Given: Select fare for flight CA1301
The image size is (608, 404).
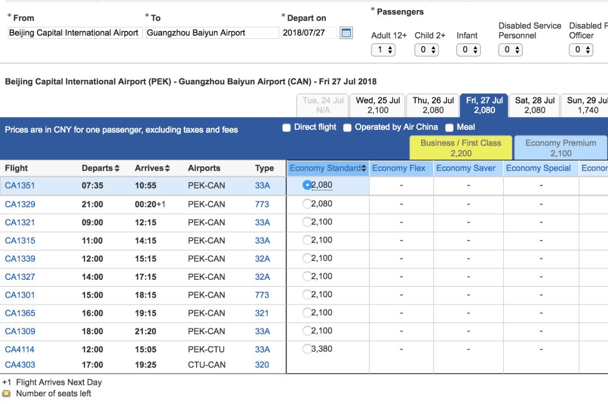Looking at the screenshot, I should [307, 294].
